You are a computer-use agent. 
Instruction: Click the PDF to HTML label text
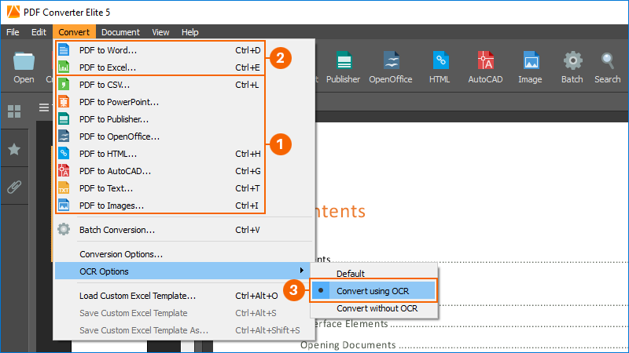[x=108, y=153]
